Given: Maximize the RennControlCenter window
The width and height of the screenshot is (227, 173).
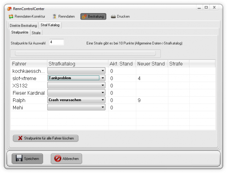Looking at the screenshot, I should tap(206, 7).
